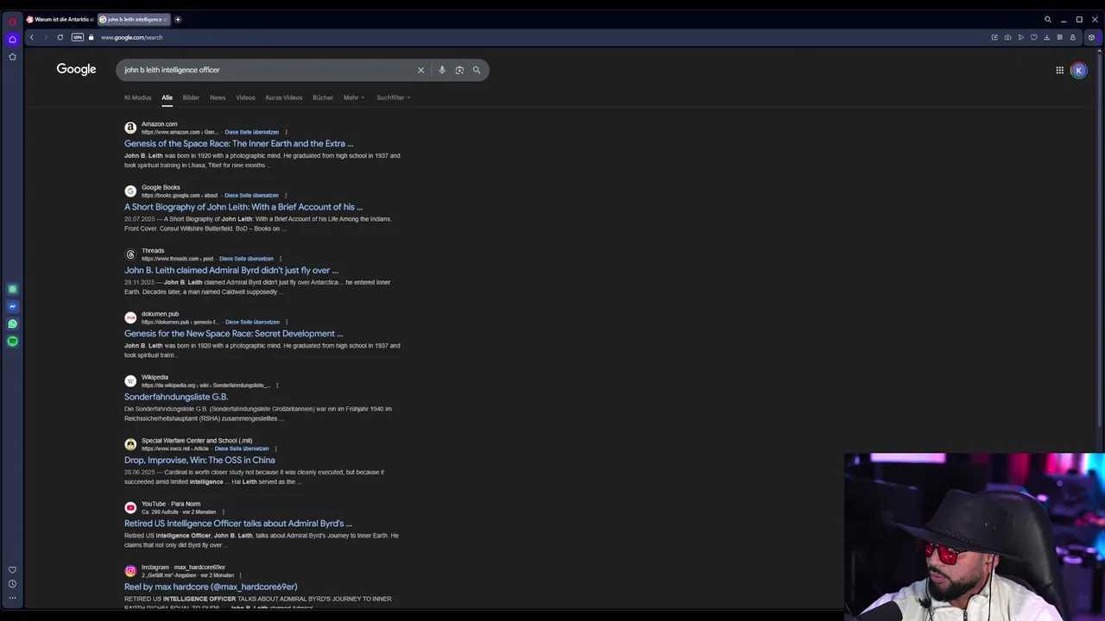Expand the Suchfilter dropdown
This screenshot has width=1105, height=621.
pos(393,97)
